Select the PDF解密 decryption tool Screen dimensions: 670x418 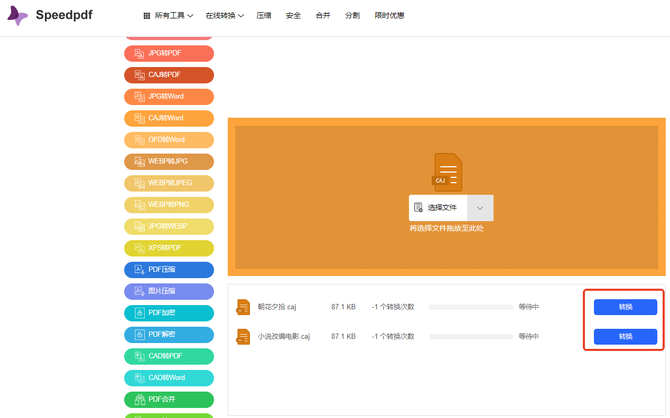(169, 335)
